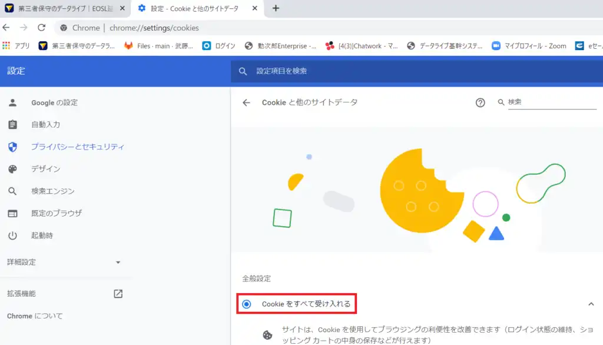Open the 第三者保守のデータラ... bookmark
Image resolution: width=603 pixels, height=345 pixels.
(77, 46)
